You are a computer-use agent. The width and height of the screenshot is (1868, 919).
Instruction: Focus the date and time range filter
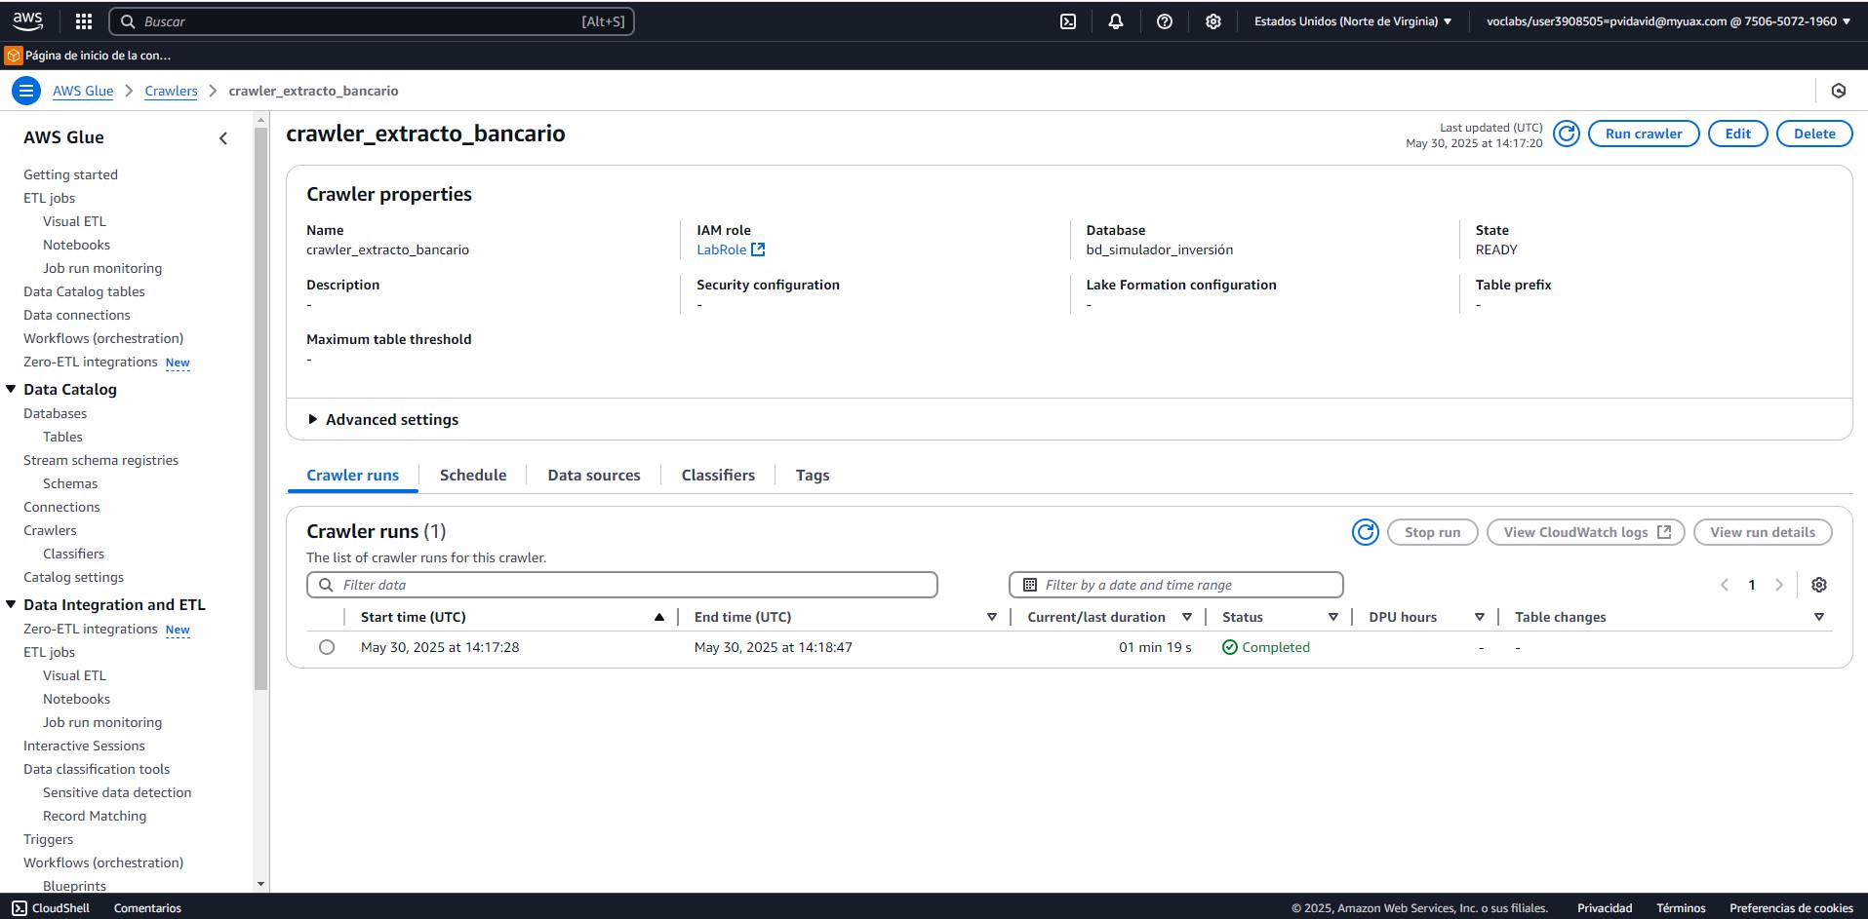[1176, 585]
